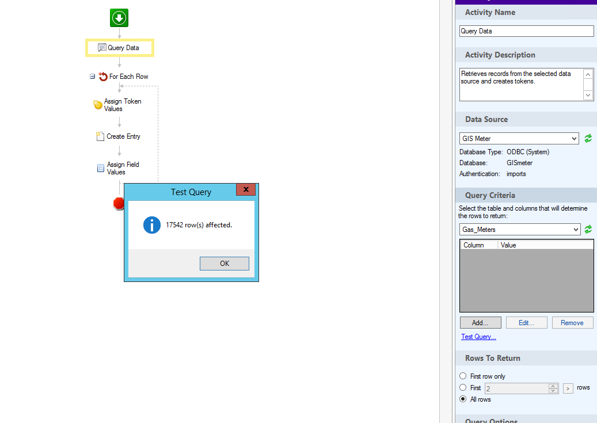Refresh the Data Source list
The height and width of the screenshot is (423, 597).
(x=588, y=138)
